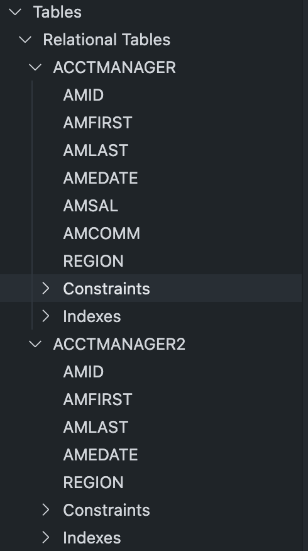Select REGION column in ACCTMANAGER2

[x=94, y=482]
